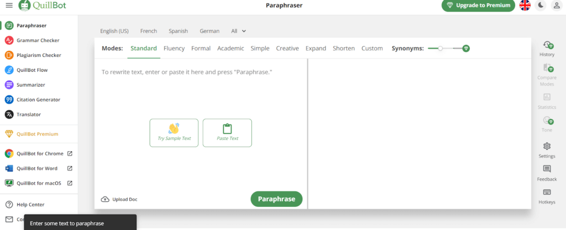Select French language
The height and width of the screenshot is (230, 566).
pos(149,31)
